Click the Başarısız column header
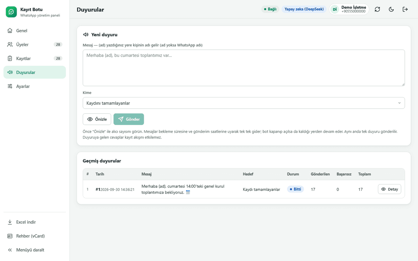The width and height of the screenshot is (418, 261). (x=344, y=174)
